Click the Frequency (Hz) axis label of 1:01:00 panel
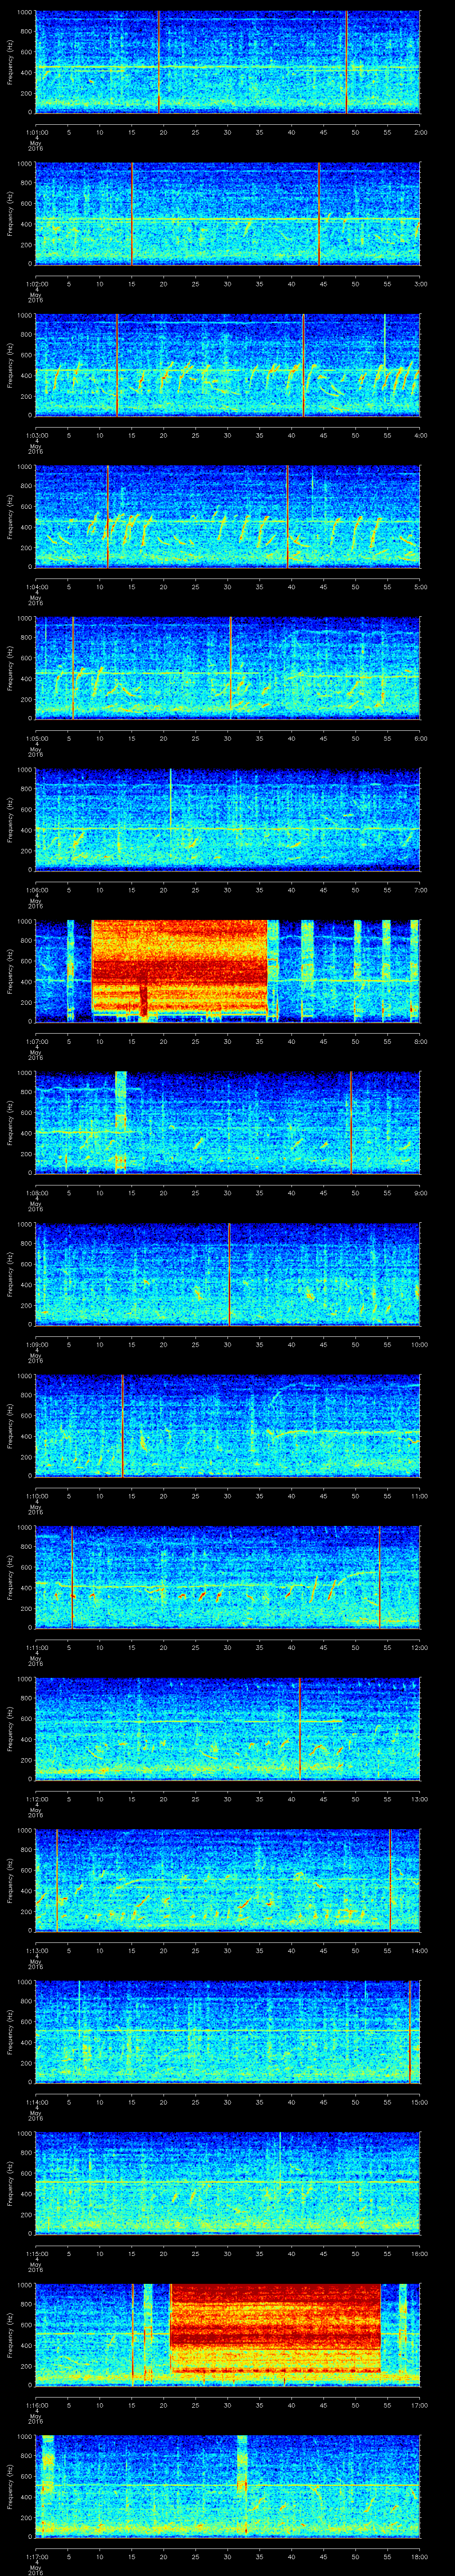The width and height of the screenshot is (455, 2576). pyautogui.click(x=11, y=62)
